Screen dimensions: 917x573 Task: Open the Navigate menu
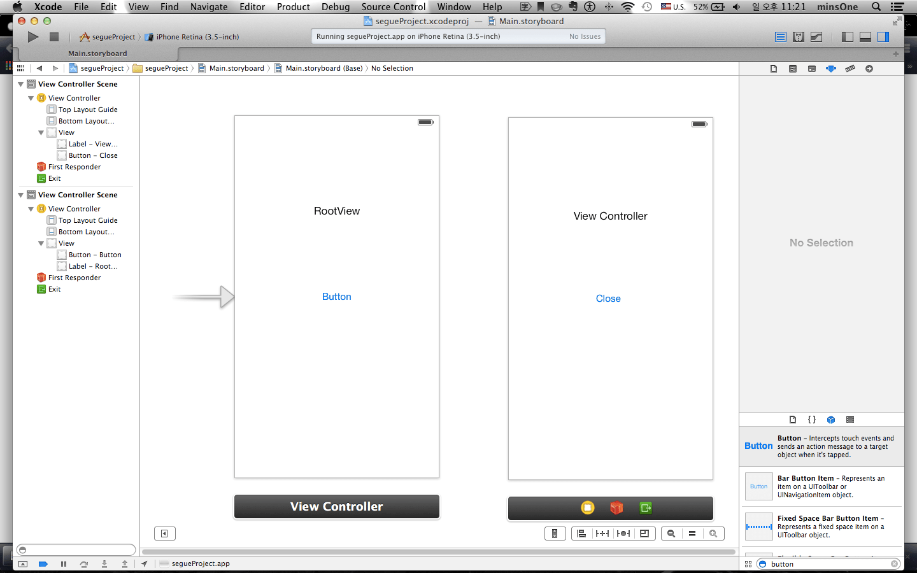pos(209,7)
